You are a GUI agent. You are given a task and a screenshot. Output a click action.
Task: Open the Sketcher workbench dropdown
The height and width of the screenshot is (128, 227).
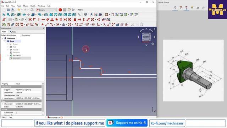[46, 10]
